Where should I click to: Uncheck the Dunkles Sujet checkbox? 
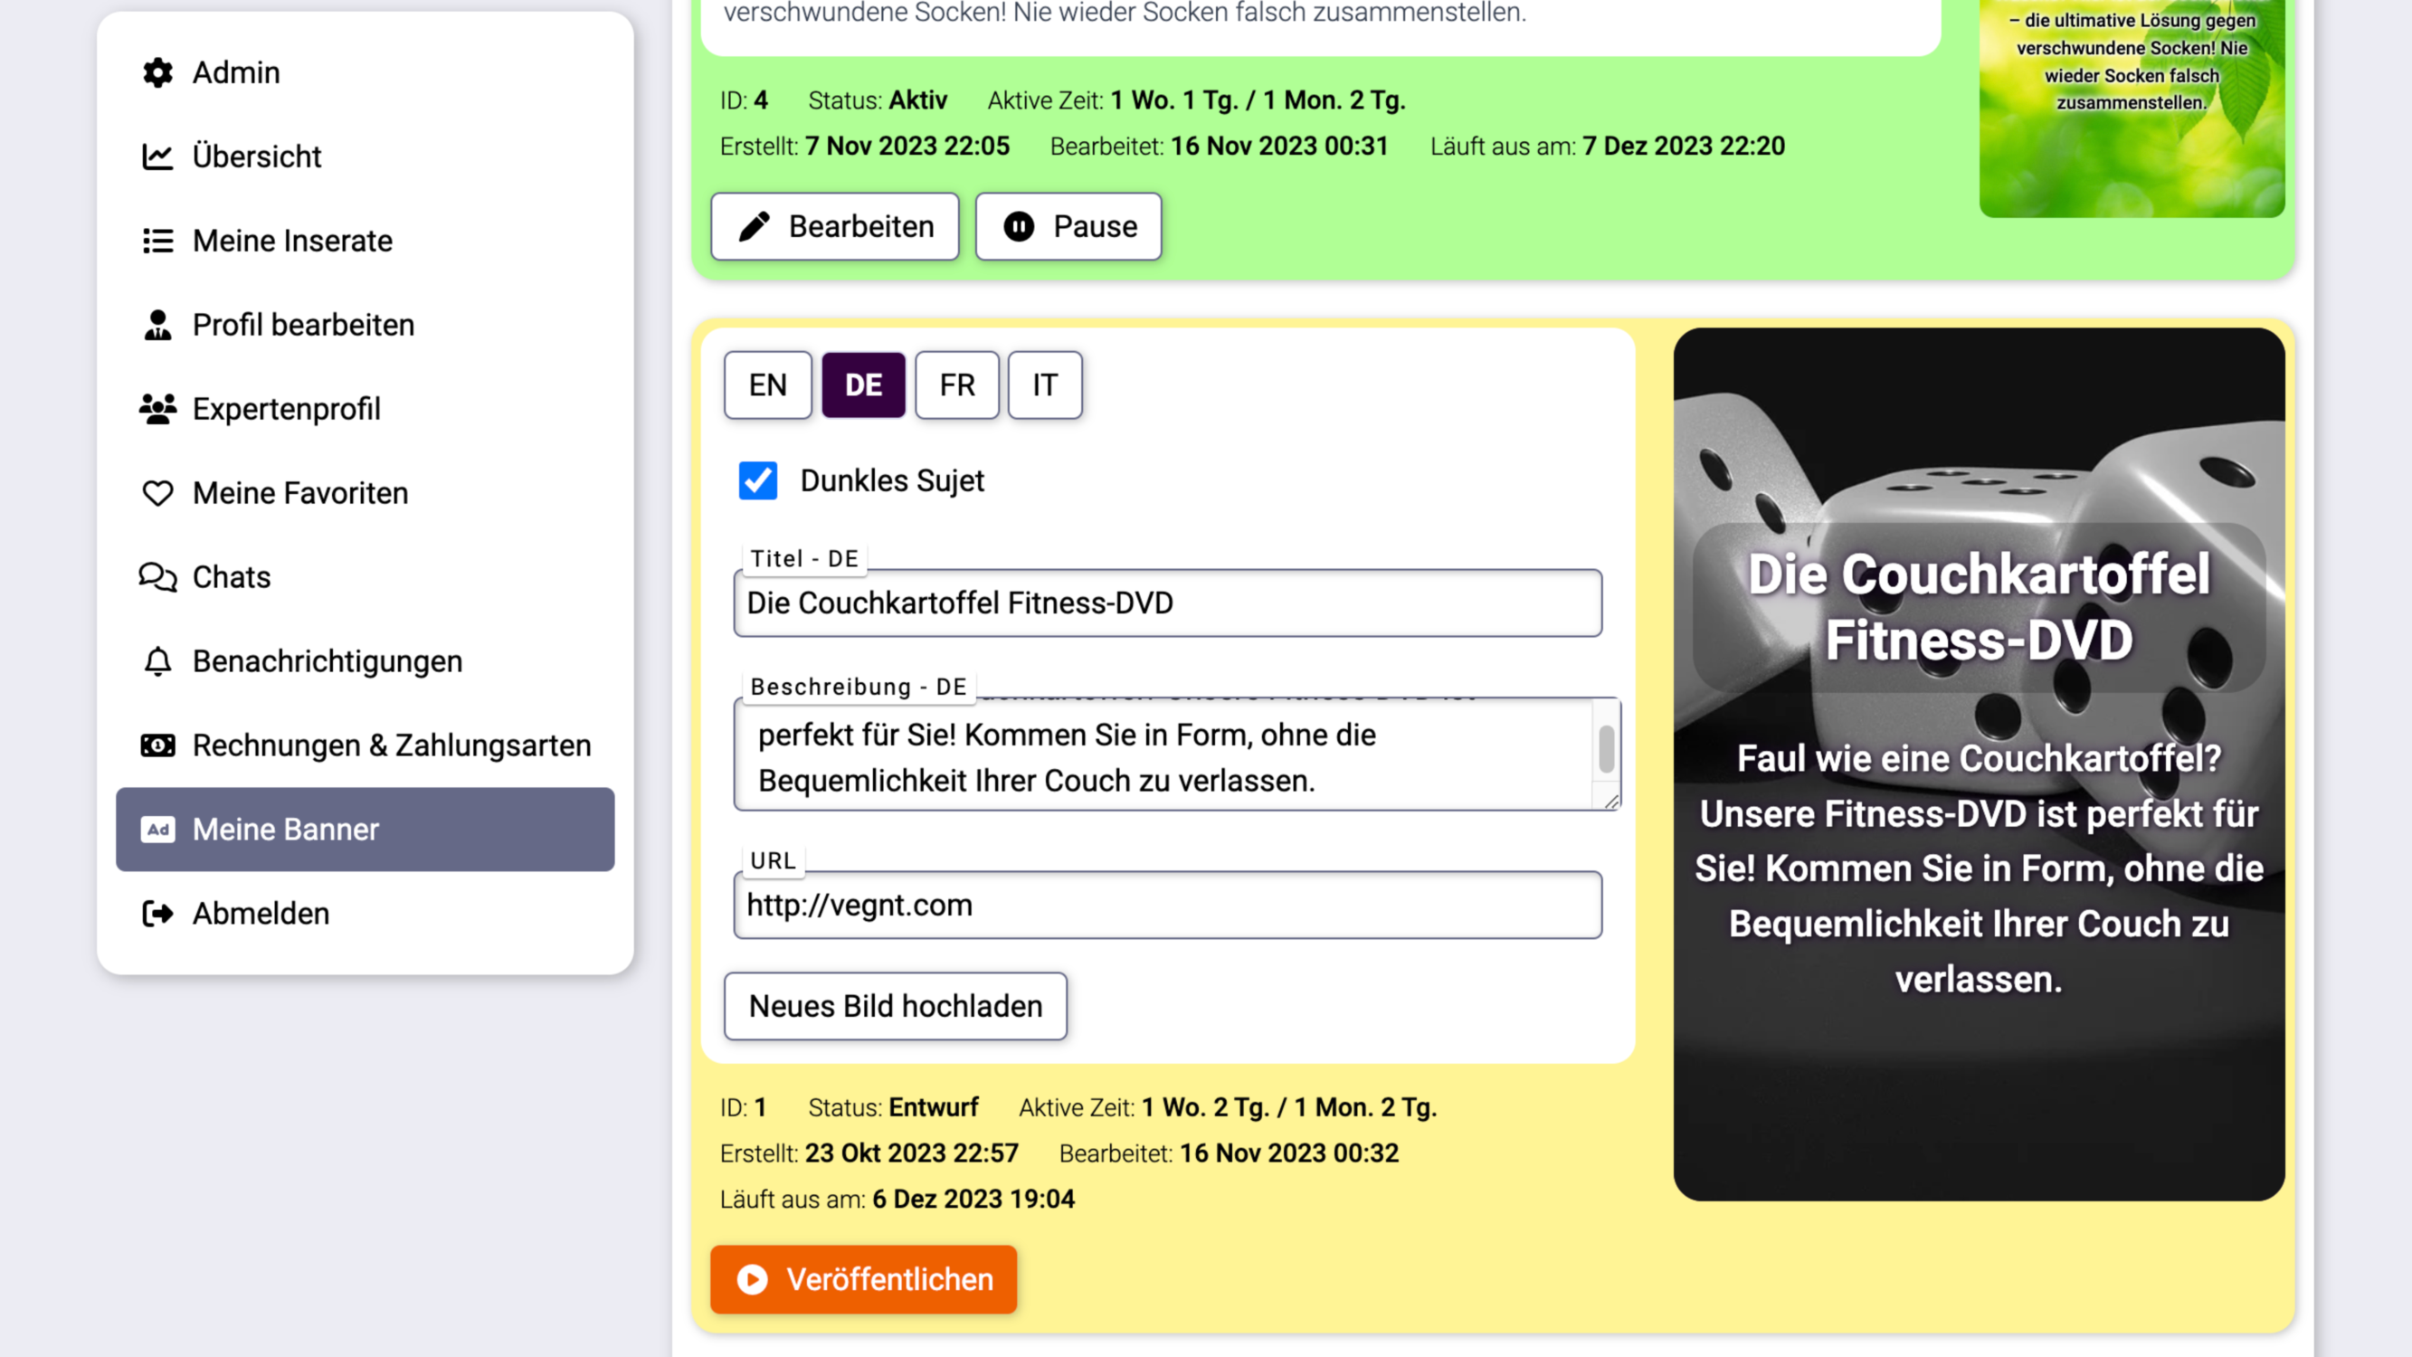point(757,480)
